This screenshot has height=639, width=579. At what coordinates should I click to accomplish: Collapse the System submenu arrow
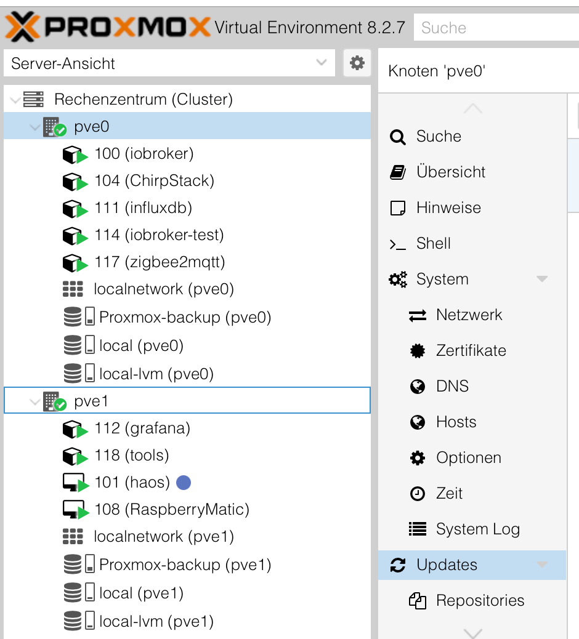coord(542,279)
